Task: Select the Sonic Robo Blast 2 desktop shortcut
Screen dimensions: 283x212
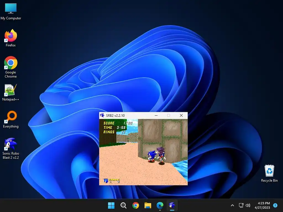Action: click(x=11, y=148)
